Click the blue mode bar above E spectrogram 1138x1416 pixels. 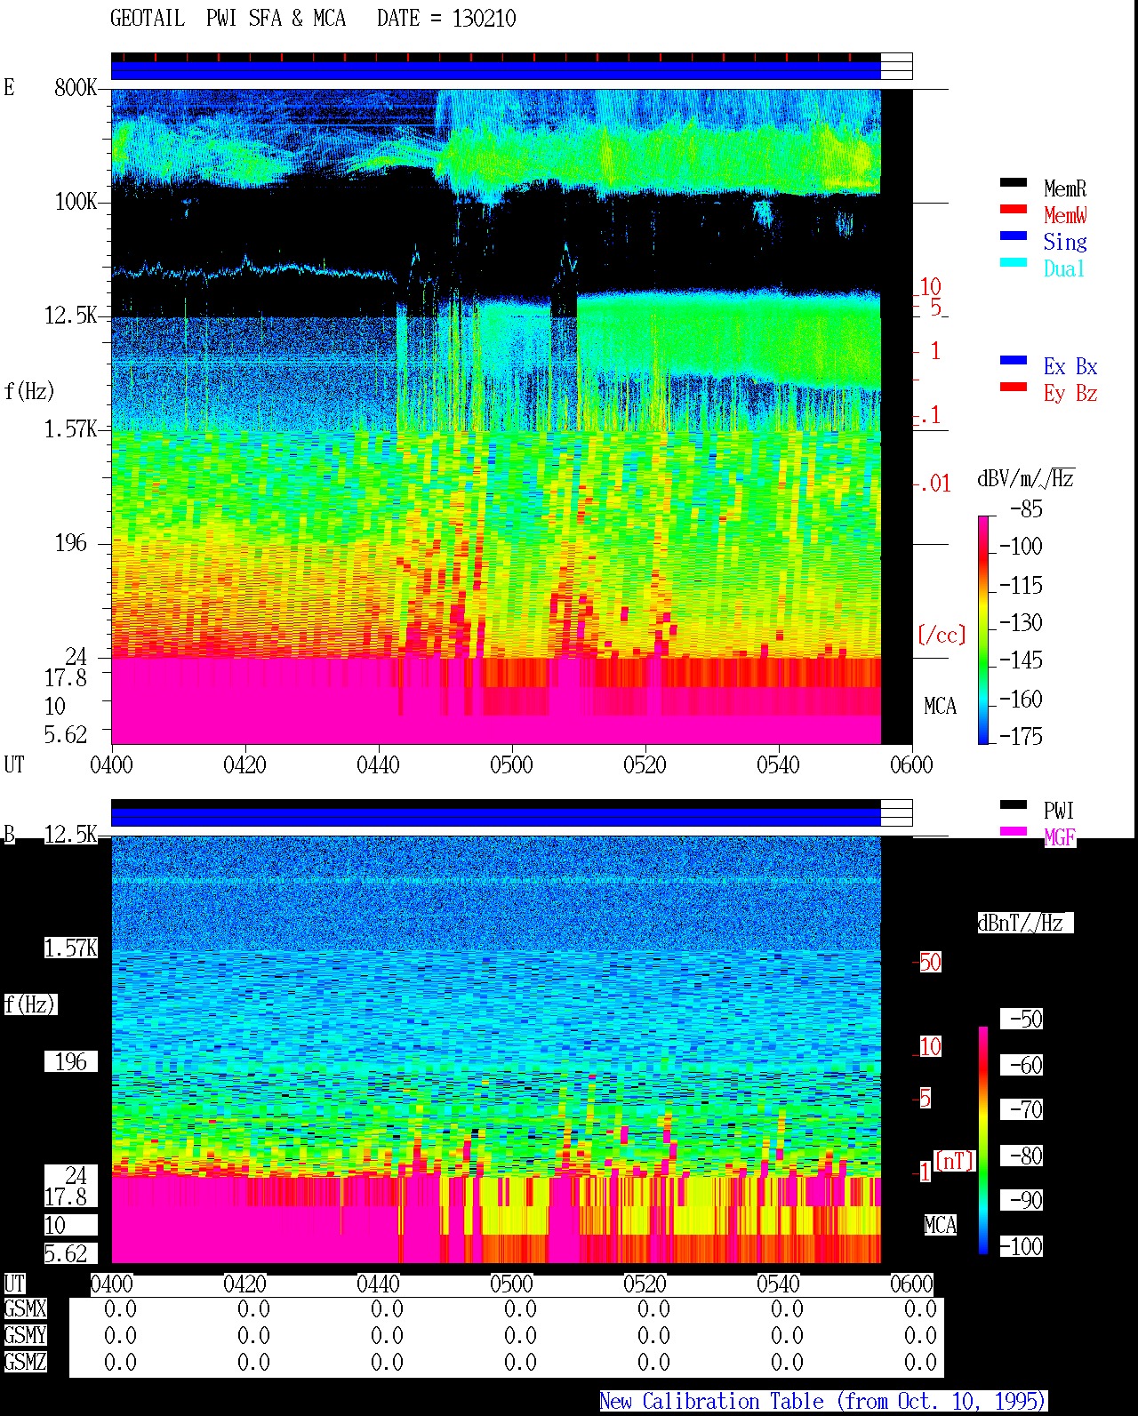[496, 70]
